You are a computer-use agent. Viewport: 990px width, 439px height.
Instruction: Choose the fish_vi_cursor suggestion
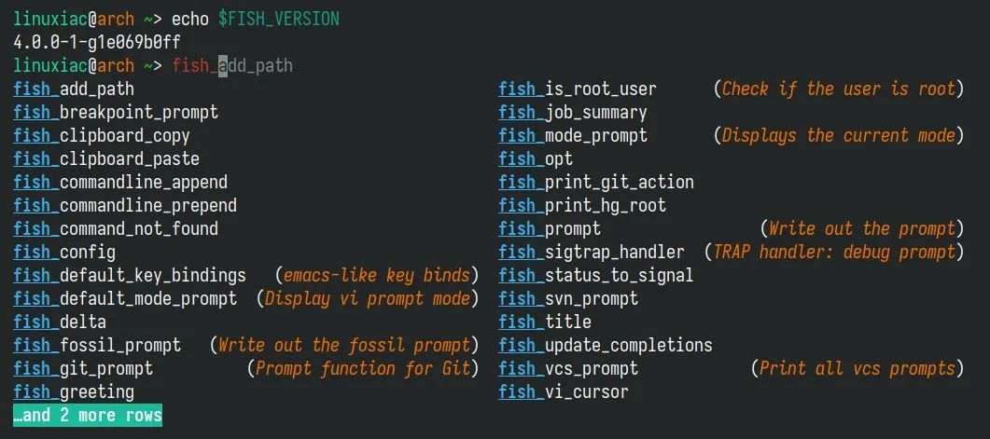tap(564, 391)
